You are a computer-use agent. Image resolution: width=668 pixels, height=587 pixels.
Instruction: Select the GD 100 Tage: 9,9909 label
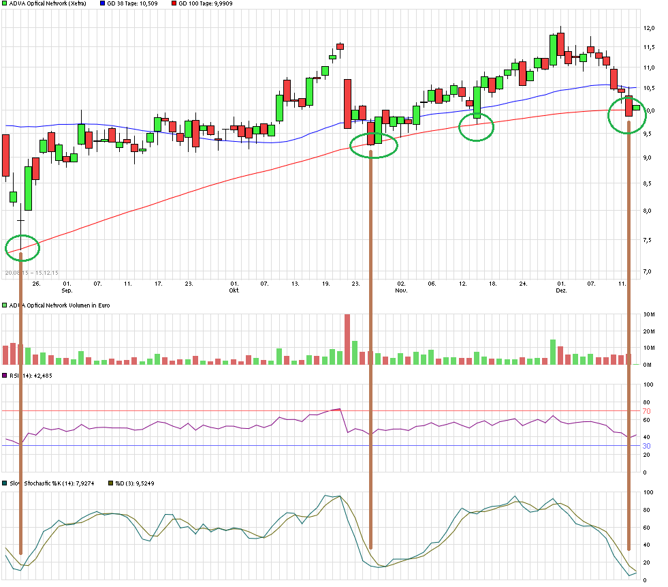pos(206,3)
